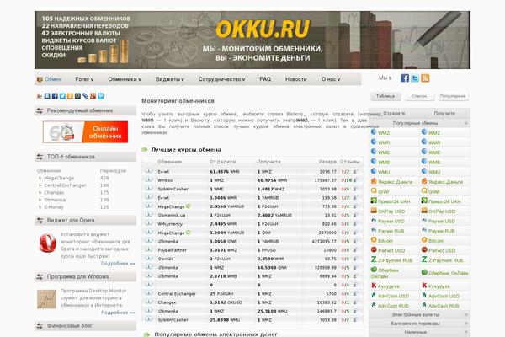Select AdvCash RUB in the Отдайте column
505x337 pixels.
[393, 306]
